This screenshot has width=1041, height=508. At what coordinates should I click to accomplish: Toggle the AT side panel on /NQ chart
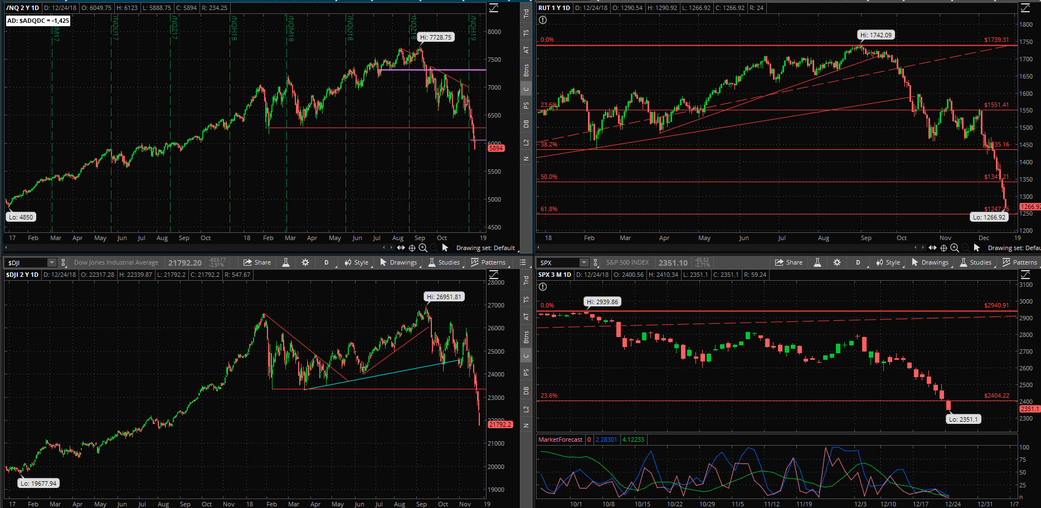pyautogui.click(x=526, y=50)
